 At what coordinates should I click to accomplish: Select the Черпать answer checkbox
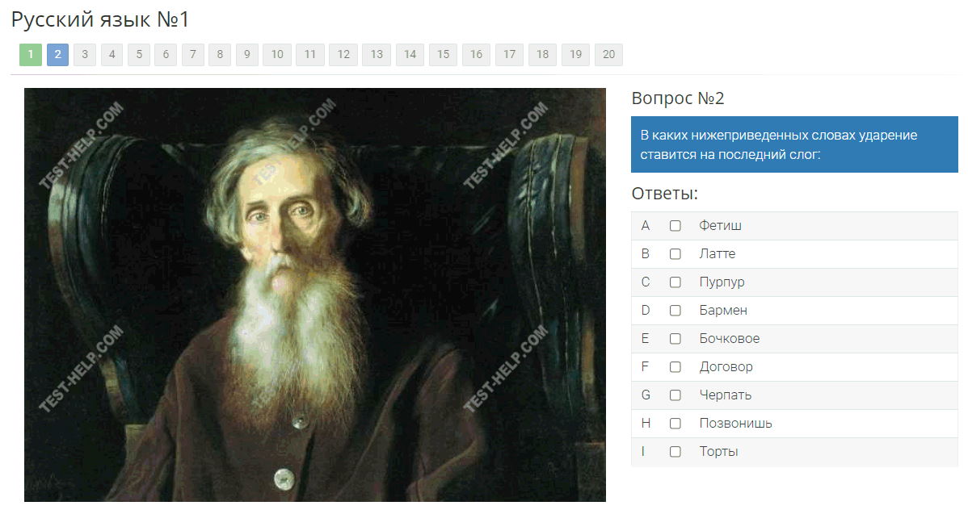pyautogui.click(x=675, y=395)
